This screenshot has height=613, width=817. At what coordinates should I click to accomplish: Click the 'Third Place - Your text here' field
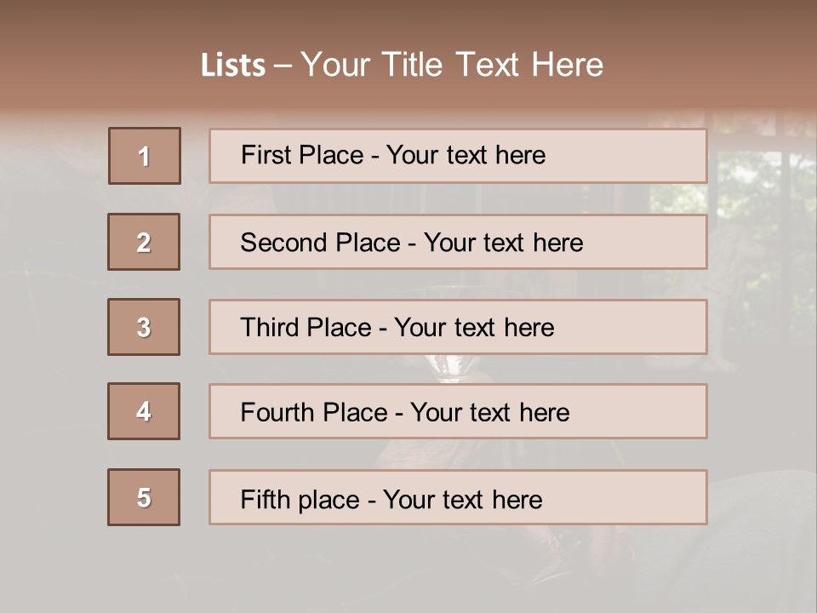pos(458,327)
